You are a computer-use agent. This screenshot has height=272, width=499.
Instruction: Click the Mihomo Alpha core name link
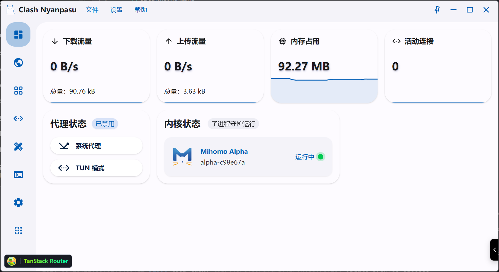(224, 151)
